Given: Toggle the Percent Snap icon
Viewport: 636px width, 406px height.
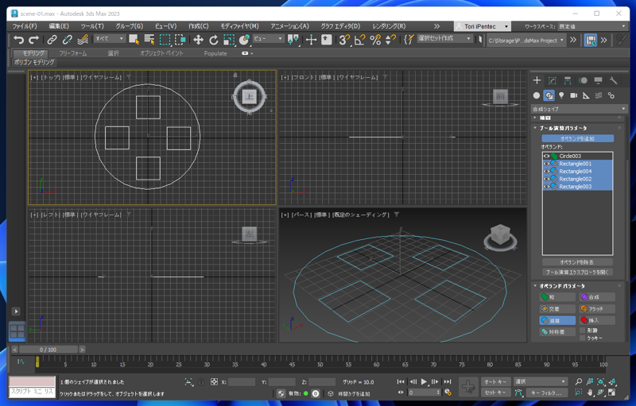Looking at the screenshot, I should point(375,40).
